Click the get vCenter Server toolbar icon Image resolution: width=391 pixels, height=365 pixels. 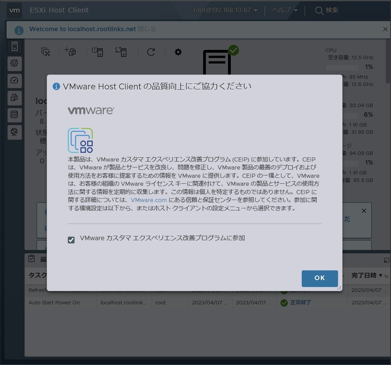click(x=46, y=52)
